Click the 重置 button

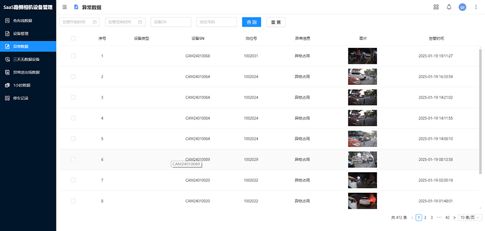pyautogui.click(x=276, y=22)
